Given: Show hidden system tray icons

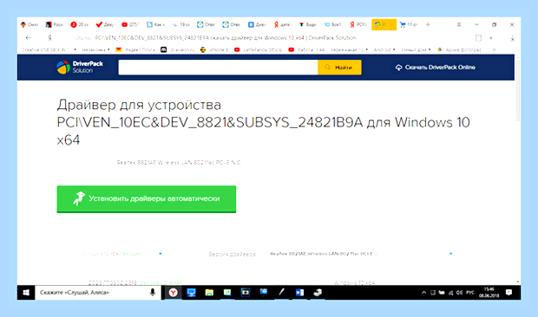Looking at the screenshot, I should [423, 293].
